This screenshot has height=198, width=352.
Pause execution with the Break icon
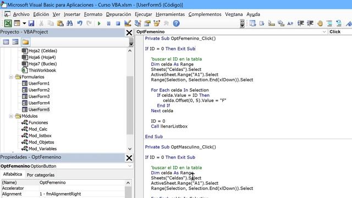coord(109,23)
